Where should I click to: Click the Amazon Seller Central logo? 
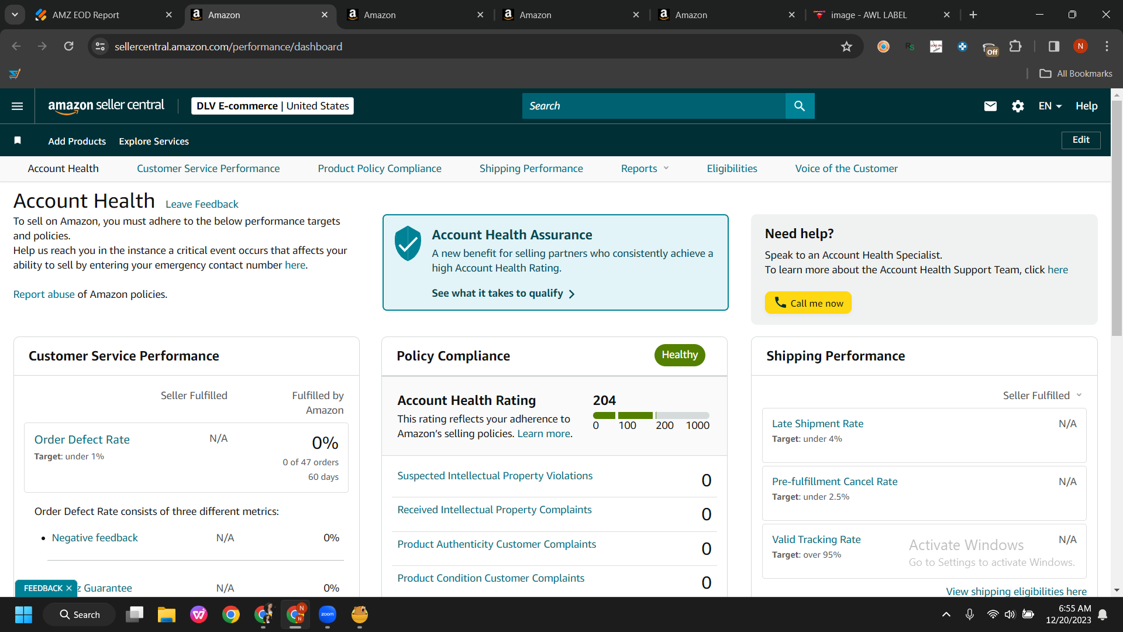coord(106,106)
